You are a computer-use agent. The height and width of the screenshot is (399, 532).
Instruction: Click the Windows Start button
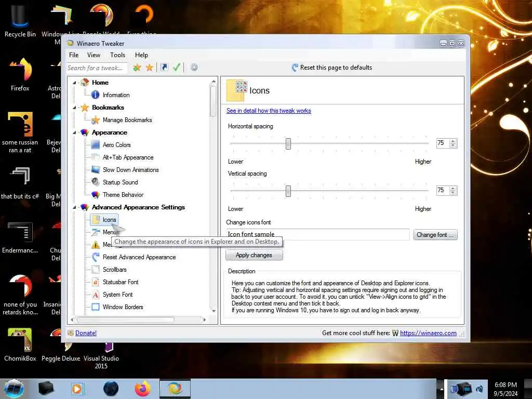14,389
